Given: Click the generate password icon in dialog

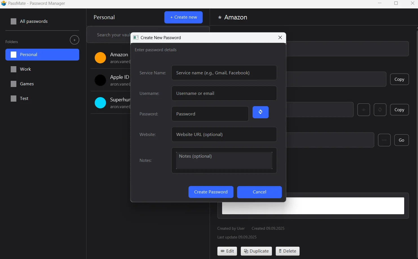Looking at the screenshot, I should 260,112.
